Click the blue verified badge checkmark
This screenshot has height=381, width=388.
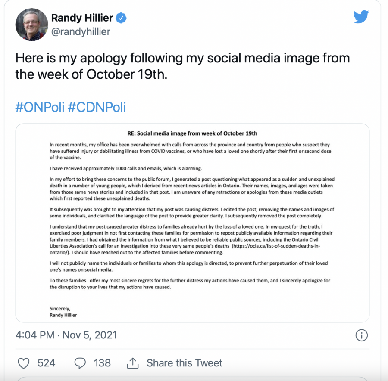pyautogui.click(x=121, y=18)
